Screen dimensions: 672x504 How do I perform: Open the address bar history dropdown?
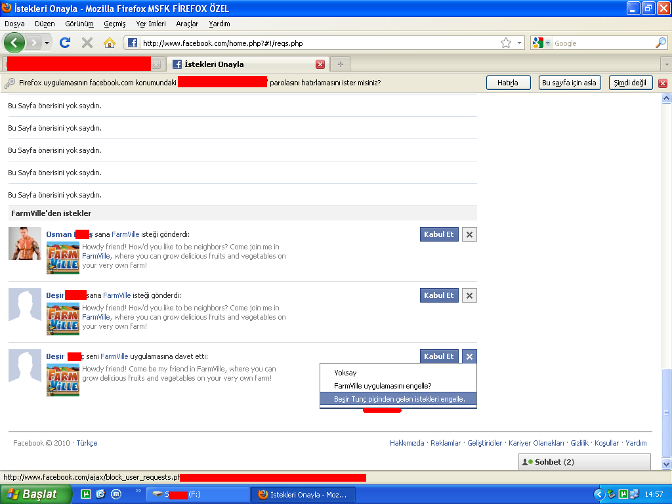(x=519, y=43)
